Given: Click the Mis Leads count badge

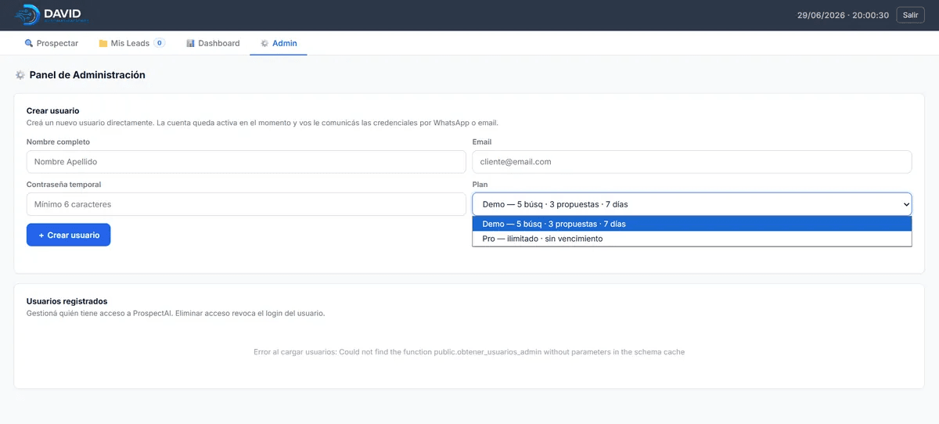Looking at the screenshot, I should coord(160,43).
